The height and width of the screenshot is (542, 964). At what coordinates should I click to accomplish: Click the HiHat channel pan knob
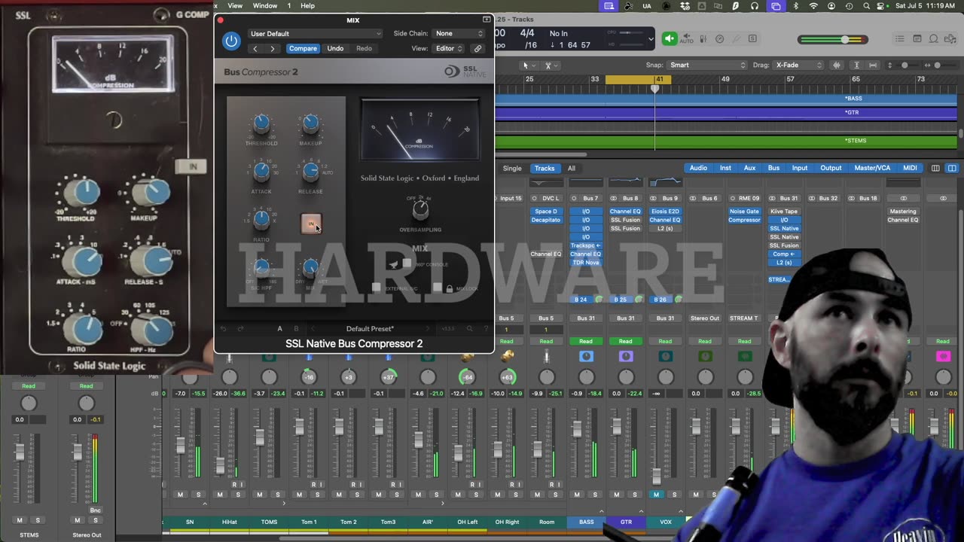pyautogui.click(x=230, y=377)
